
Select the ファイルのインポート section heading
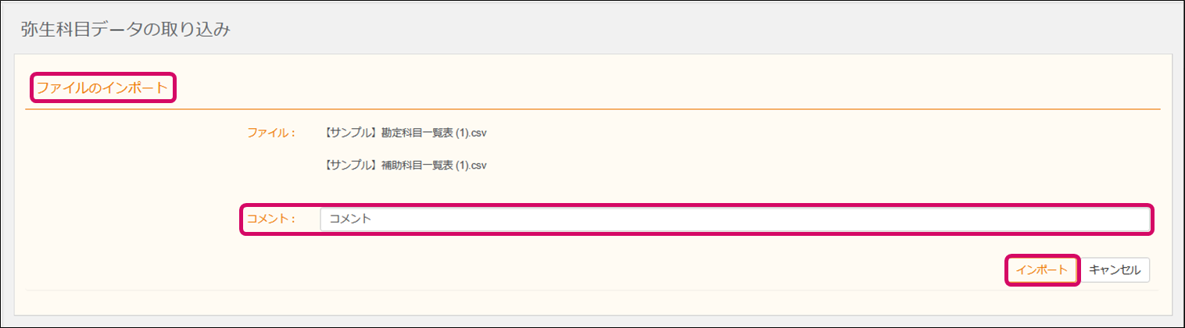(x=102, y=87)
